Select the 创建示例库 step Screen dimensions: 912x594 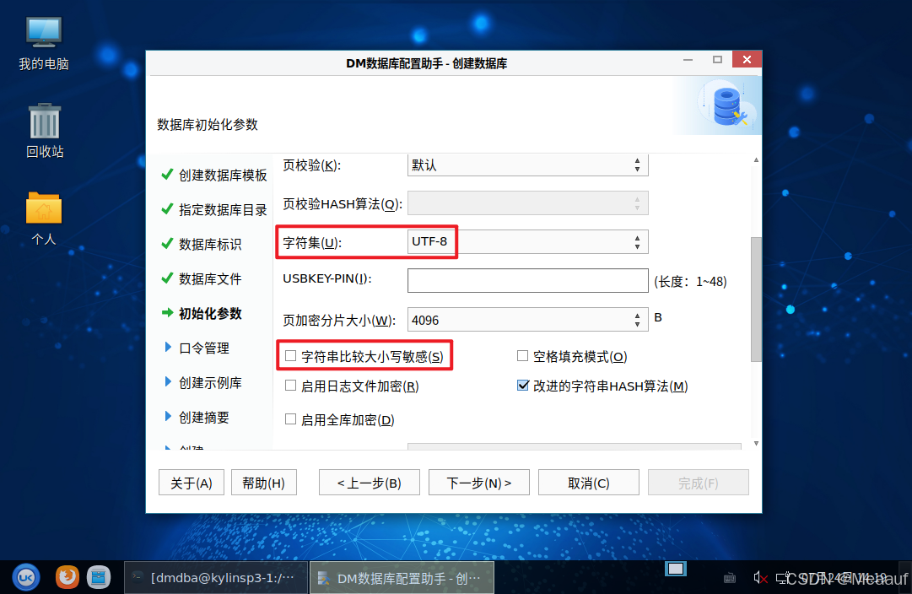(x=210, y=382)
